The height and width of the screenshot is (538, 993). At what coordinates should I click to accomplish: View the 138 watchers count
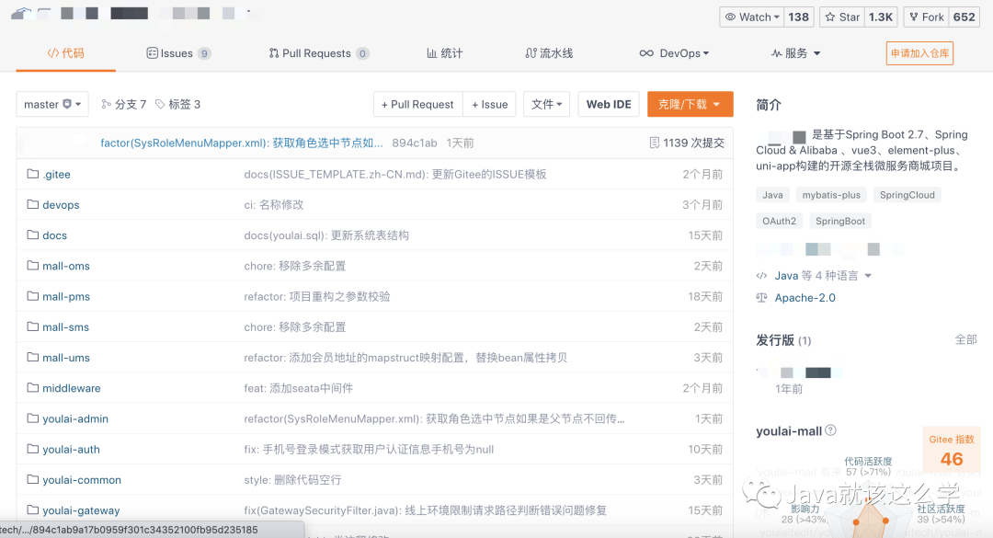[x=799, y=17]
